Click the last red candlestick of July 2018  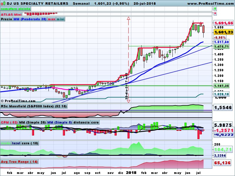point(203,29)
